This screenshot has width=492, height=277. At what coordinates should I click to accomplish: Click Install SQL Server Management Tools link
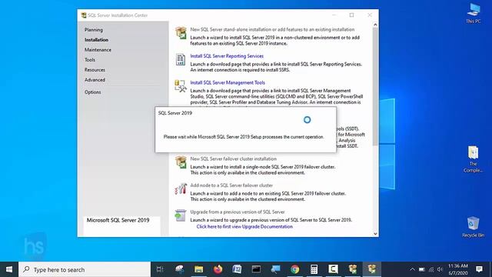[x=228, y=82]
